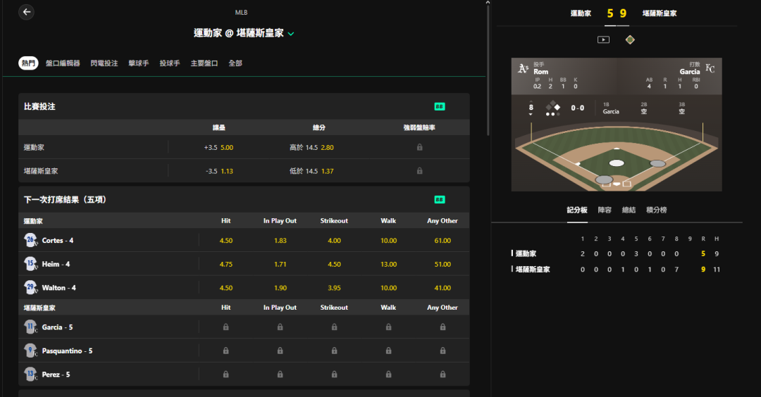Pick Walton Any Other odds 41.00
The height and width of the screenshot is (397, 761).
443,288
